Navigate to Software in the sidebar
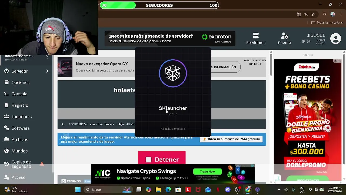This screenshot has height=195, width=346. (21, 128)
